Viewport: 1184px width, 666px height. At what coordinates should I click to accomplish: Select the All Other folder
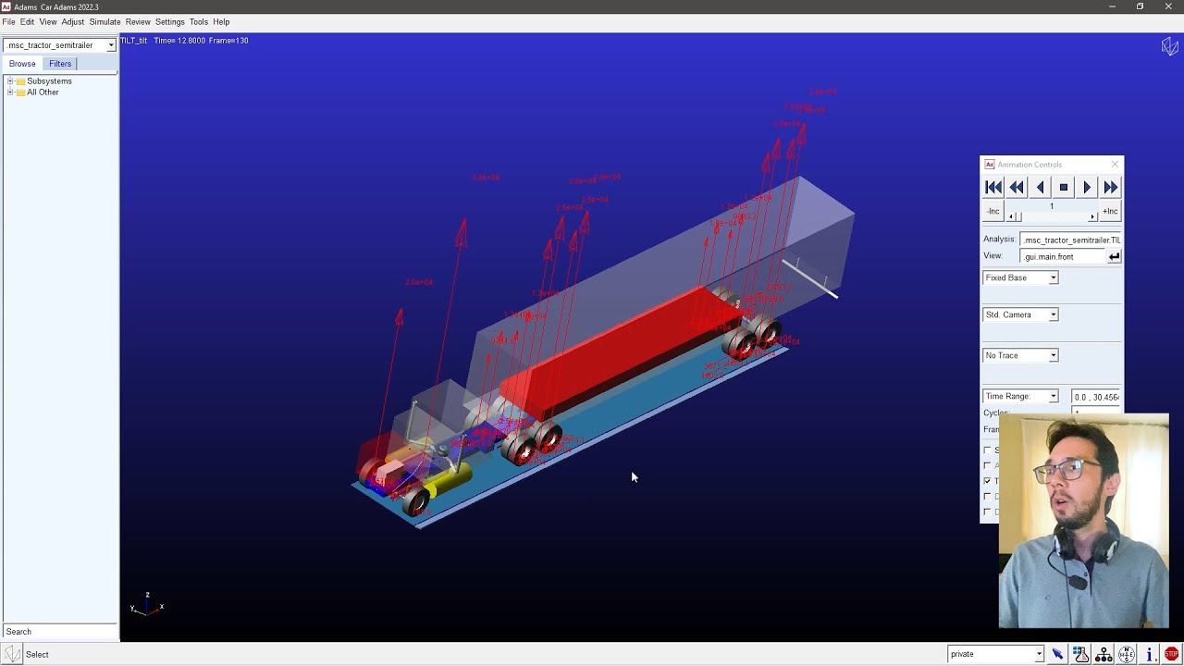click(x=38, y=92)
